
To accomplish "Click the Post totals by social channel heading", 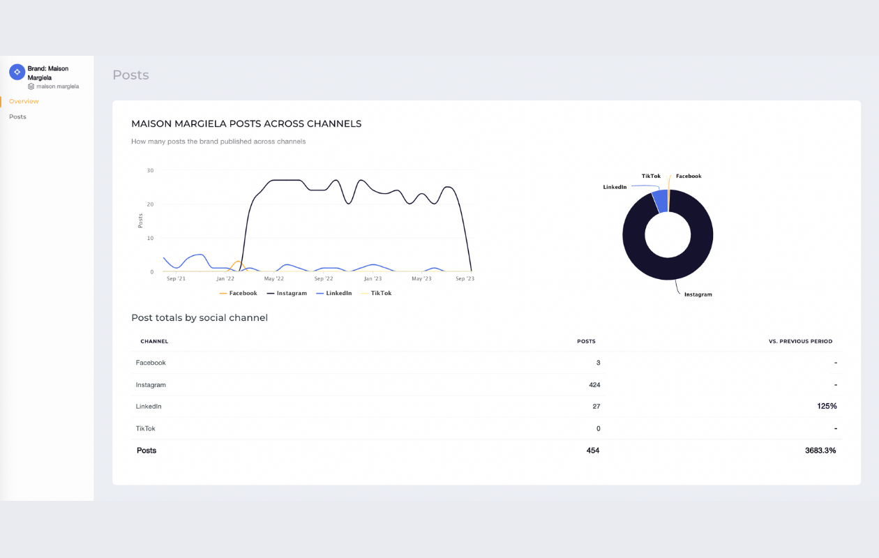I will tap(200, 317).
